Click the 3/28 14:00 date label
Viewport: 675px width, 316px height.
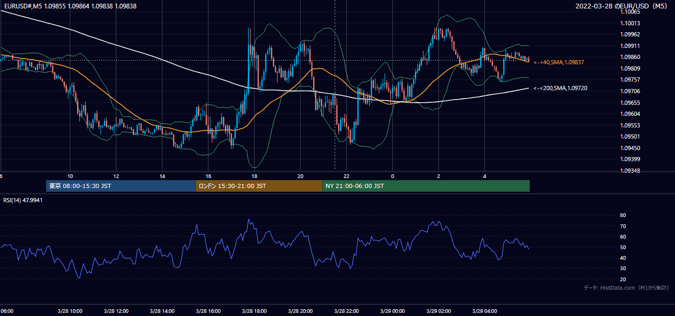162,311
